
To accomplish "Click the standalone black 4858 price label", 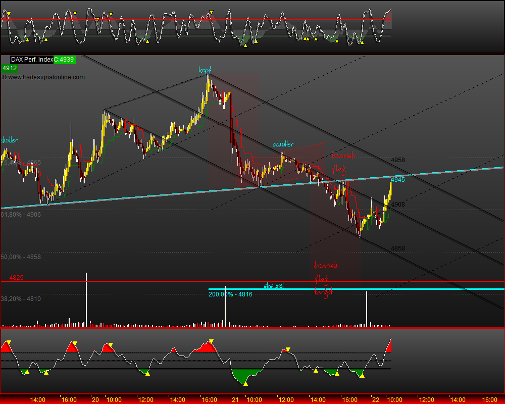I will 398,248.
